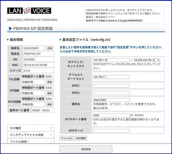Click the (0 - 65535) range hint

tap(137, 115)
